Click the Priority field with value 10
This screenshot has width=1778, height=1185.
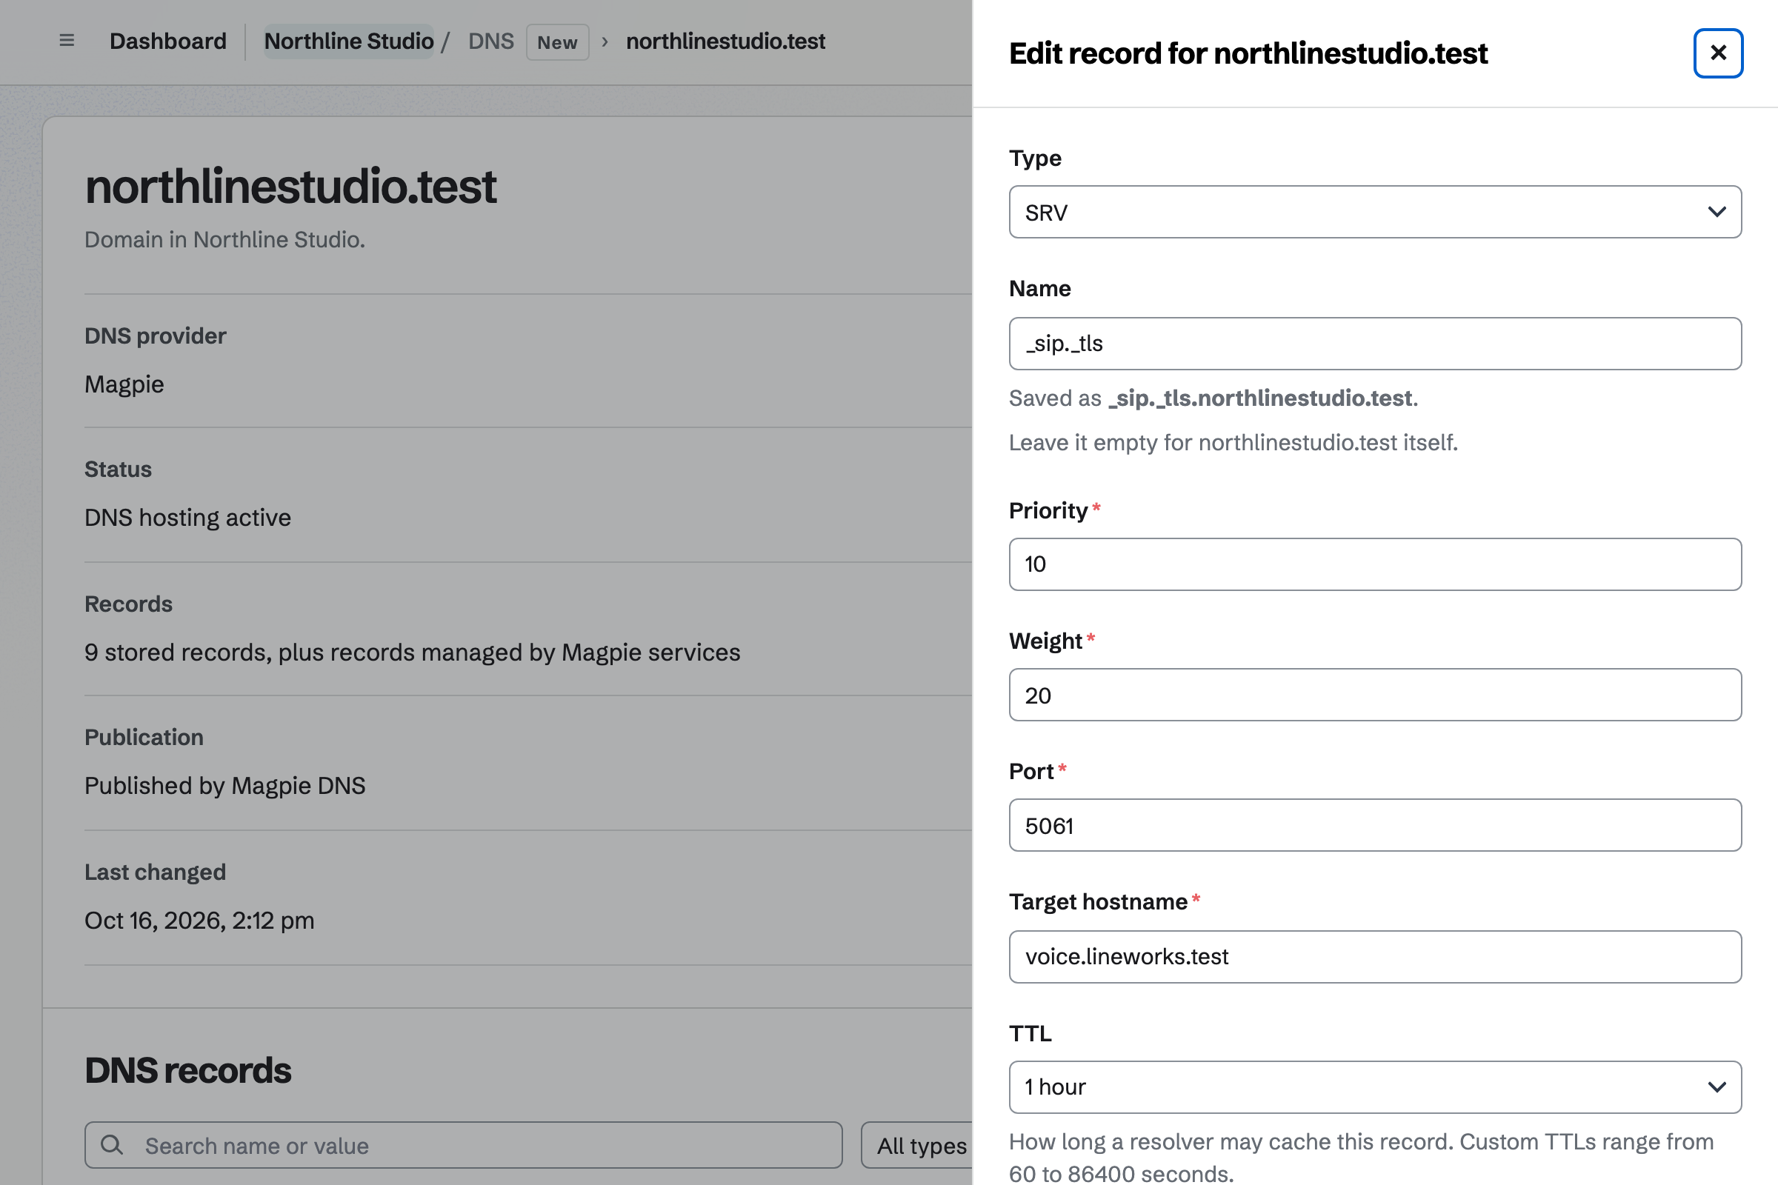1375,564
